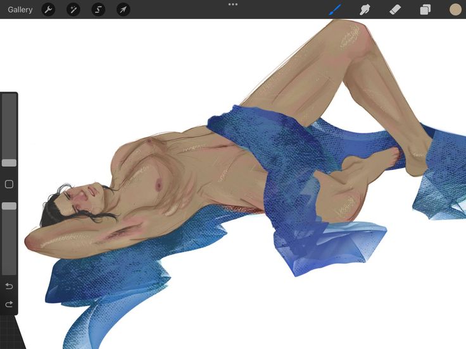Activate the Transform arrow tool
466x349 pixels.
click(x=123, y=9)
